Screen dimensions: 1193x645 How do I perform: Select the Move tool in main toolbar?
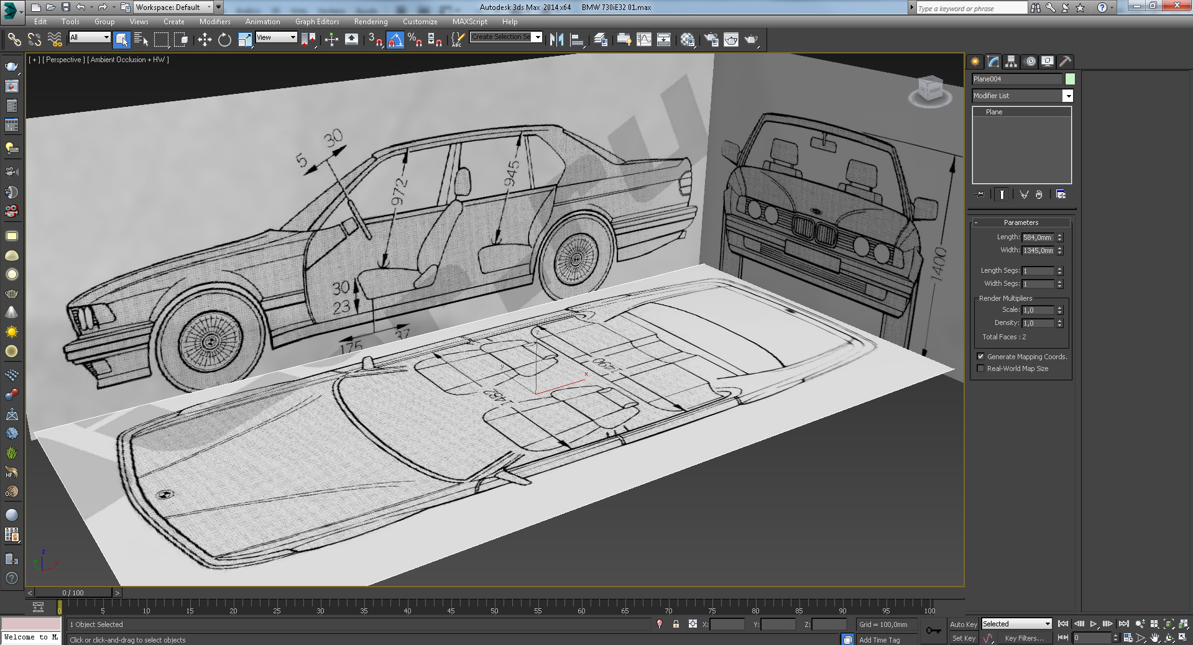pos(205,40)
